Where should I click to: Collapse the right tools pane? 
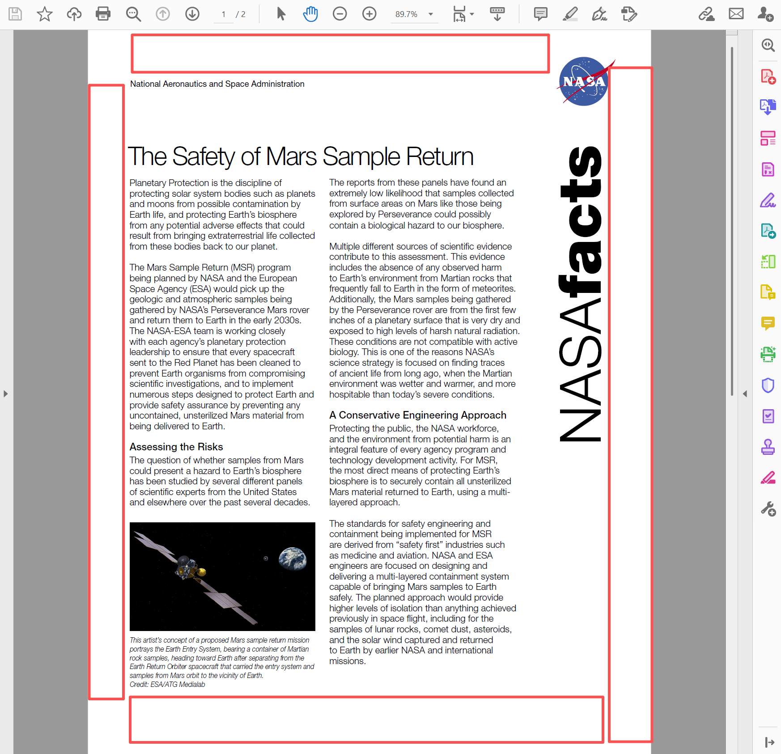pos(745,394)
